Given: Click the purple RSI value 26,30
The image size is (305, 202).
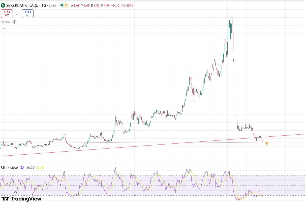Looking at the screenshot, I should (x=30, y=167).
